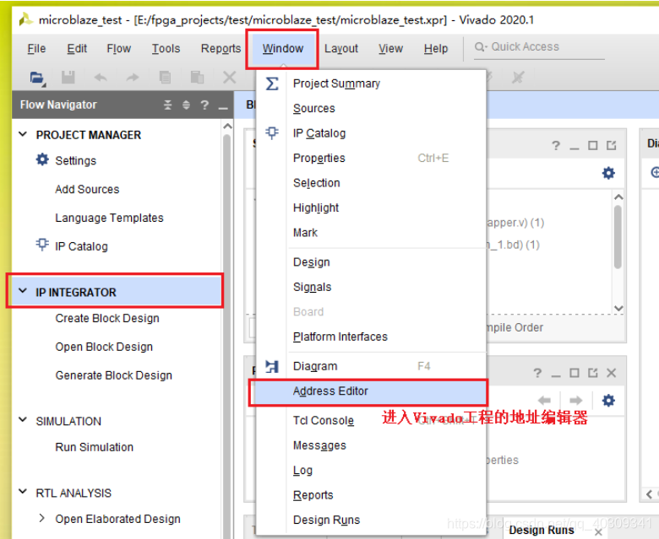This screenshot has height=539, width=659.
Task: Click Run Simulation
Action: point(94,447)
